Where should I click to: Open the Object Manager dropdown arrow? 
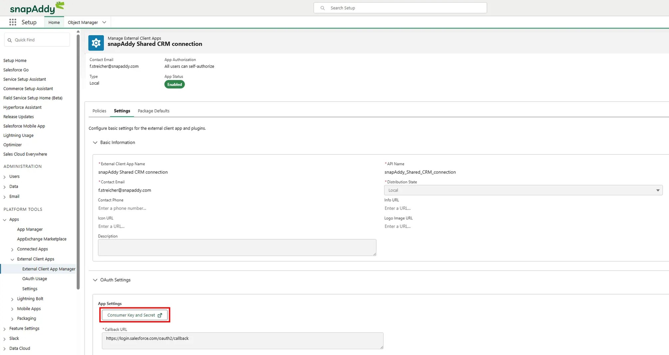[104, 23]
